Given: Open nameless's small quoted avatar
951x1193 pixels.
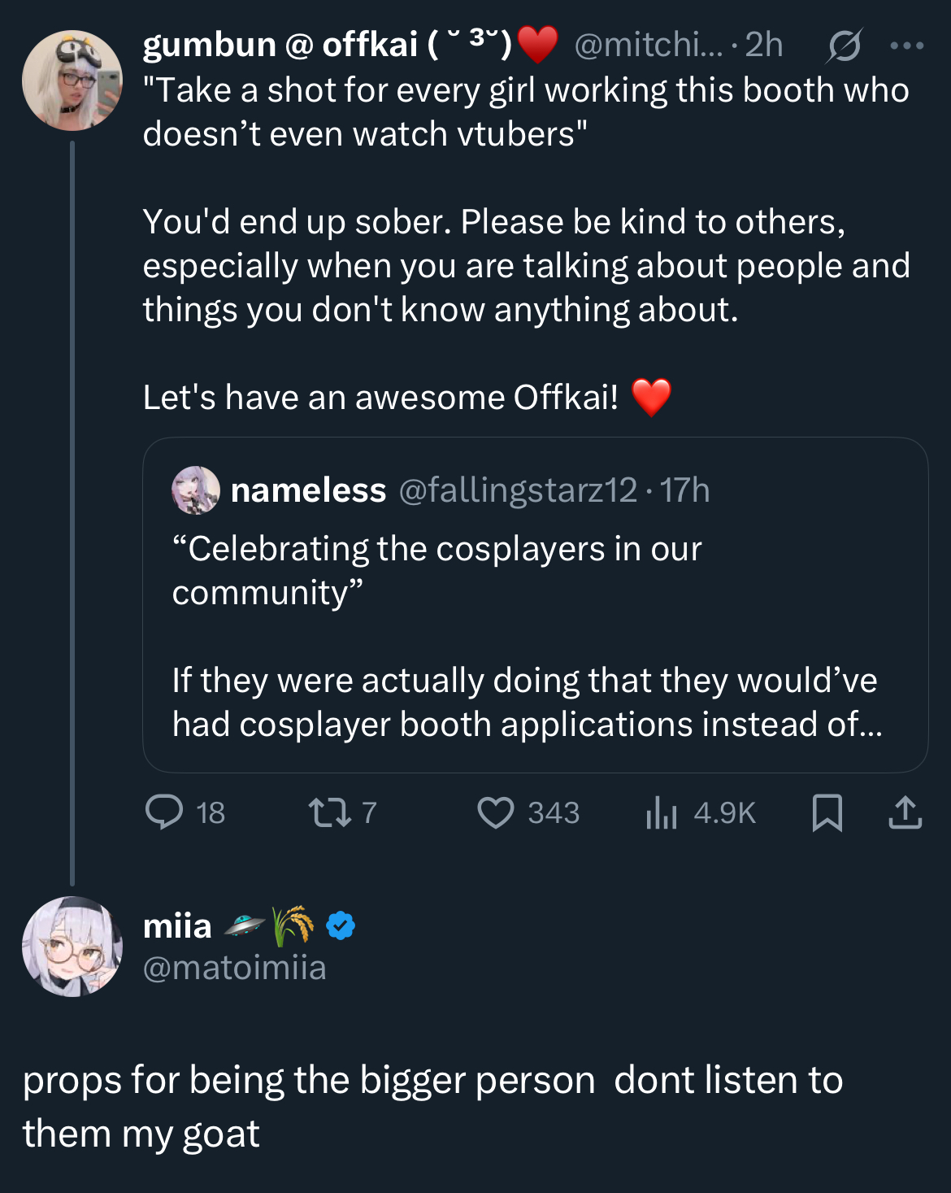Looking at the screenshot, I should tap(196, 490).
